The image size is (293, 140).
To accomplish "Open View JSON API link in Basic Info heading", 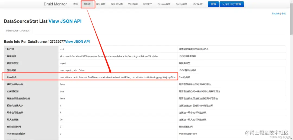I will click(77, 42).
